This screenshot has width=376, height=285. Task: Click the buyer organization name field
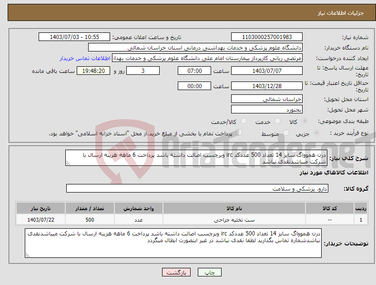pos(195,48)
